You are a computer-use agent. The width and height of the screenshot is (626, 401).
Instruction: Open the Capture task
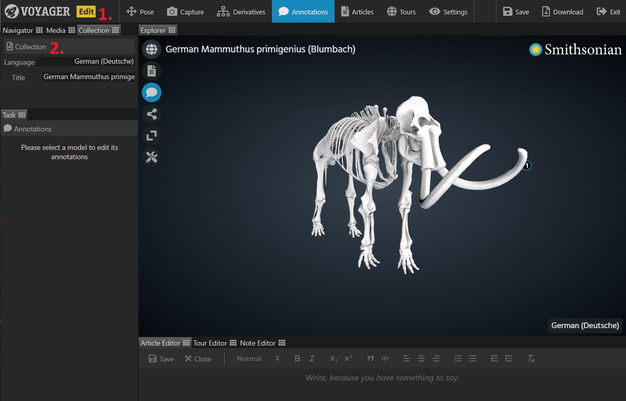[186, 12]
